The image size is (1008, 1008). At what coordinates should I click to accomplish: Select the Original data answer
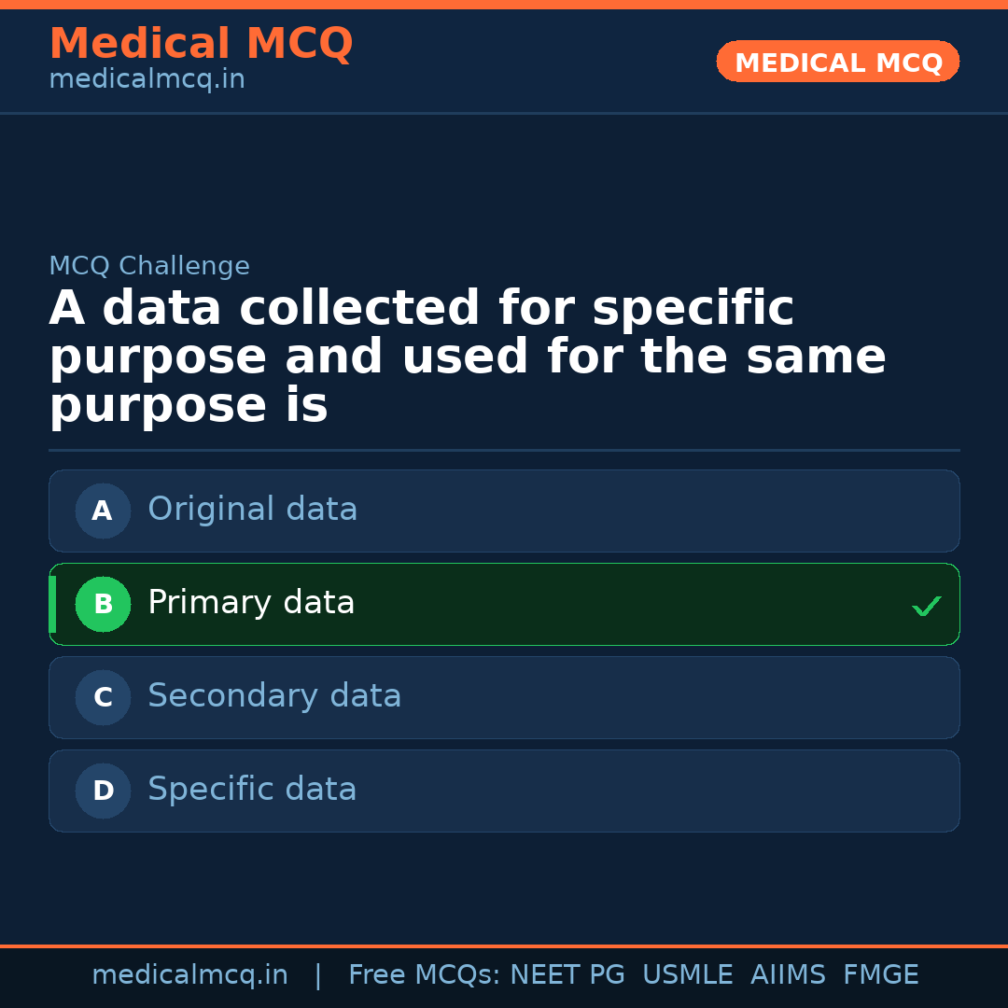tap(504, 511)
